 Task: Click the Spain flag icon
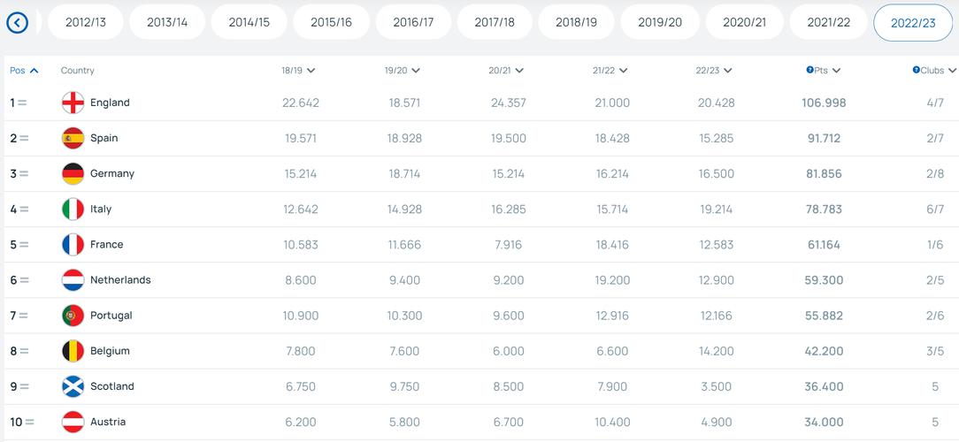pos(73,138)
